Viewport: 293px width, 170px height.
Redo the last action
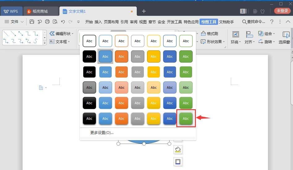pyautogui.click(x=71, y=22)
